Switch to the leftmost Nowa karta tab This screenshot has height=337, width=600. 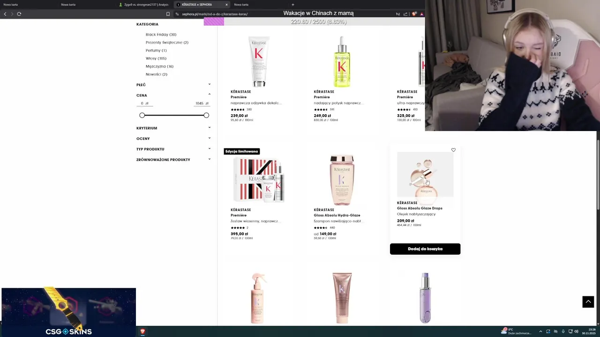point(28,5)
